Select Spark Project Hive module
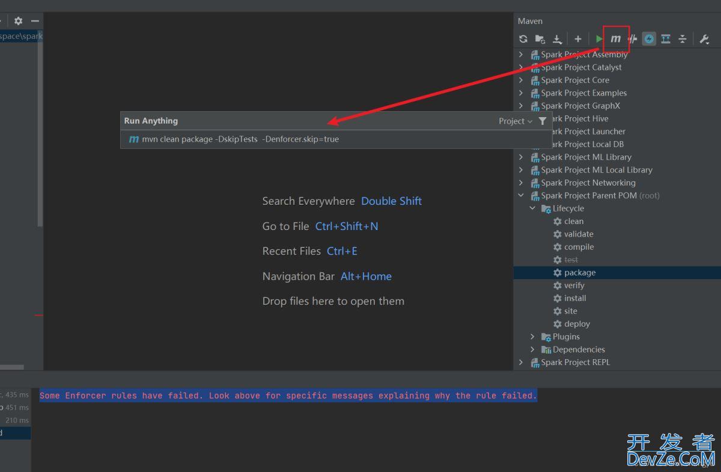Viewport: 721px width, 472px height. coord(580,118)
